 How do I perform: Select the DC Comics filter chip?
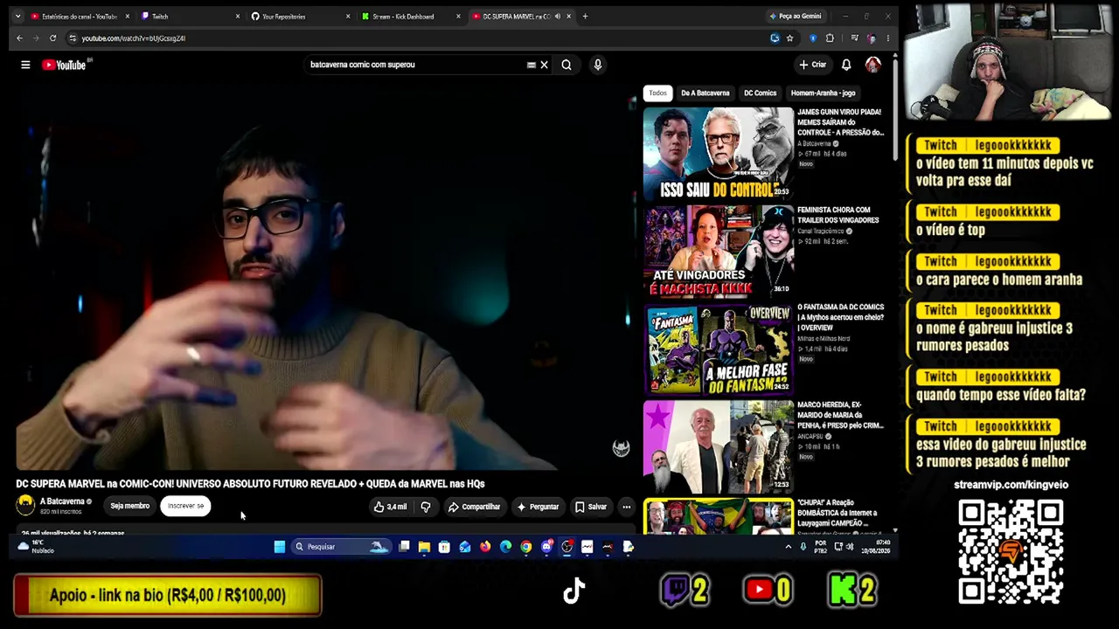[x=760, y=93]
